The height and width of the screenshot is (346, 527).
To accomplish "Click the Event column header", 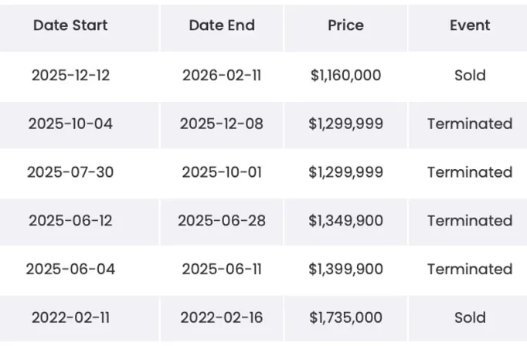I will tap(470, 25).
